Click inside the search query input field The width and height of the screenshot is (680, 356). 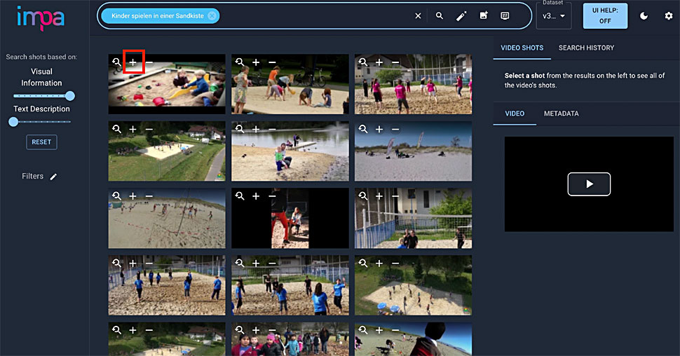[x=315, y=16]
